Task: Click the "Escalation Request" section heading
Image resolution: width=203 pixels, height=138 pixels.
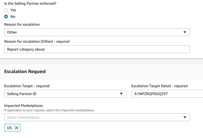Action: [x=25, y=71]
